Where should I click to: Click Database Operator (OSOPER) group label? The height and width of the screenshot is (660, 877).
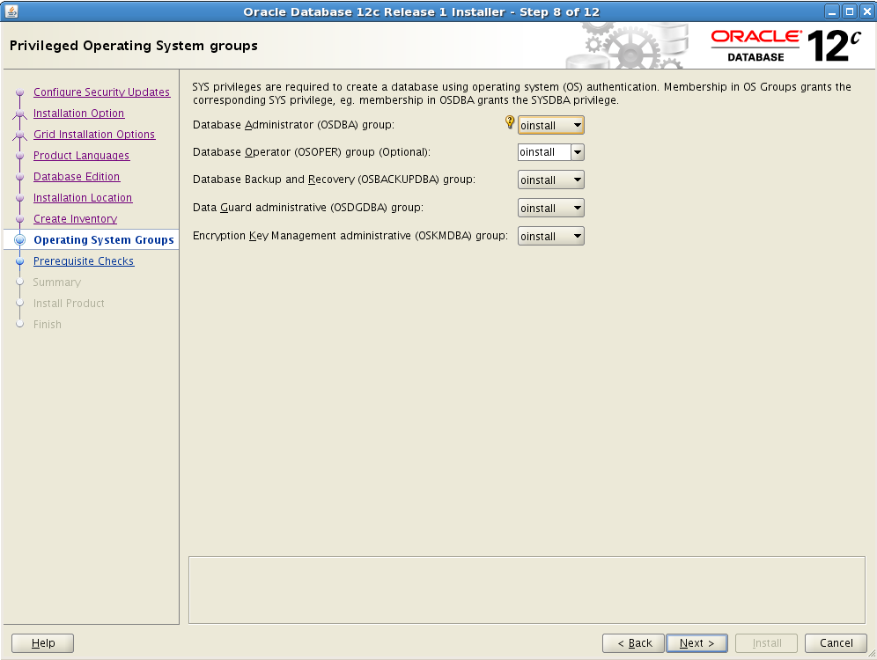[312, 152]
